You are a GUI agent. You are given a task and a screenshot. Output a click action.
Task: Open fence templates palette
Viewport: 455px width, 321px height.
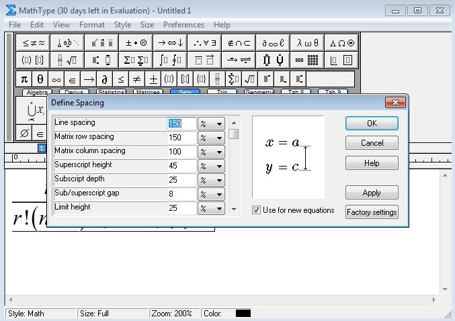coord(33,60)
